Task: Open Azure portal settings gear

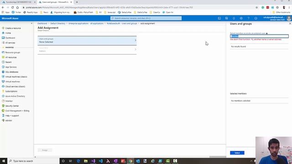Action: [241, 18]
